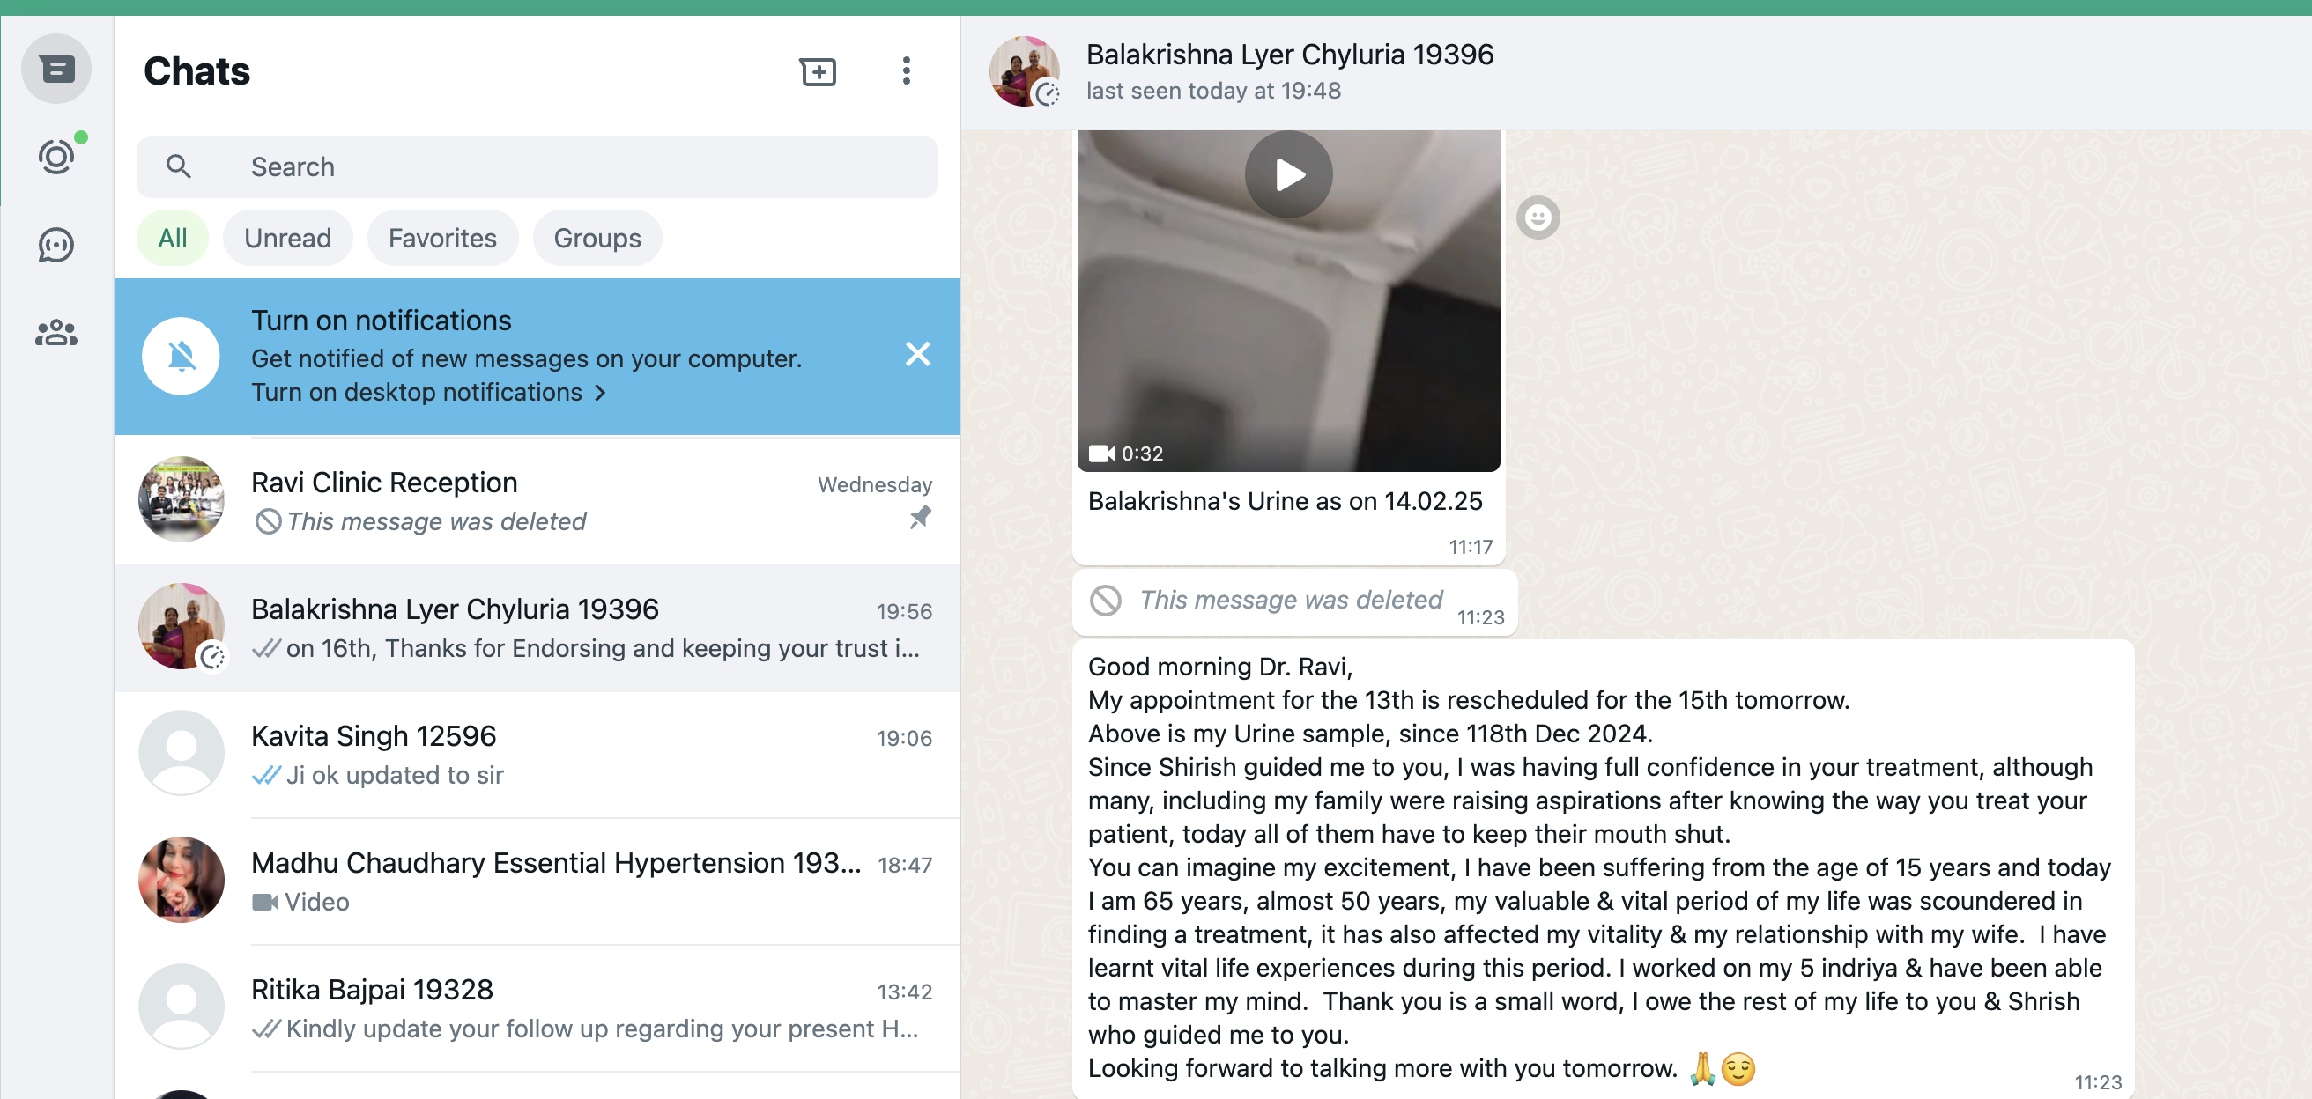2312x1099 pixels.
Task: Dismiss the notifications banner
Action: pos(917,354)
